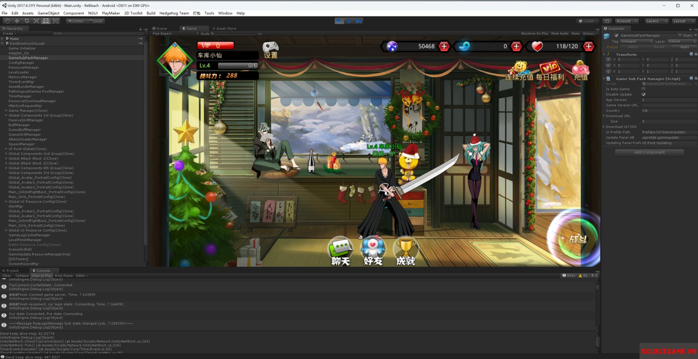Expand the Download Url IOS foldout
Viewport: 698px width, 359px height.
click(x=604, y=127)
